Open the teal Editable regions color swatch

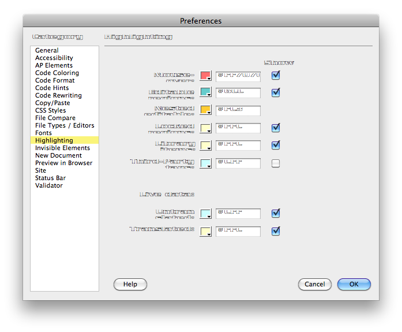[206, 92]
